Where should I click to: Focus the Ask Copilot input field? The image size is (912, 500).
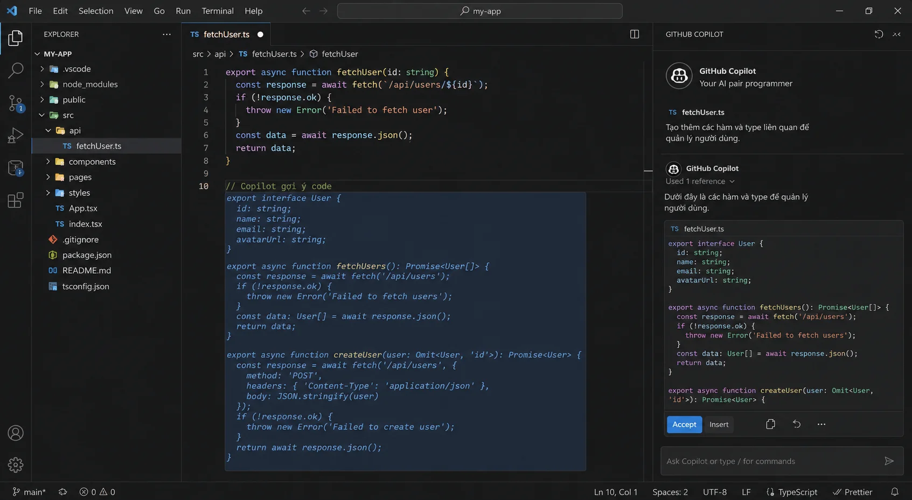pos(771,461)
